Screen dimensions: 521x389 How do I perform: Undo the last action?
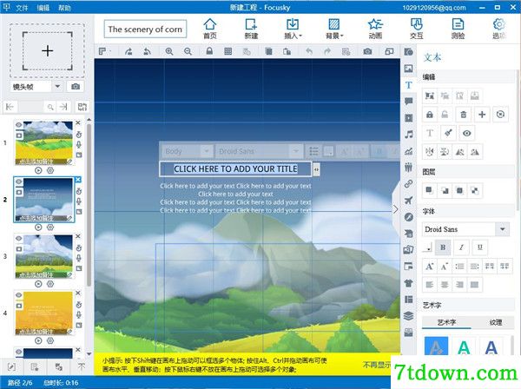[309, 51]
